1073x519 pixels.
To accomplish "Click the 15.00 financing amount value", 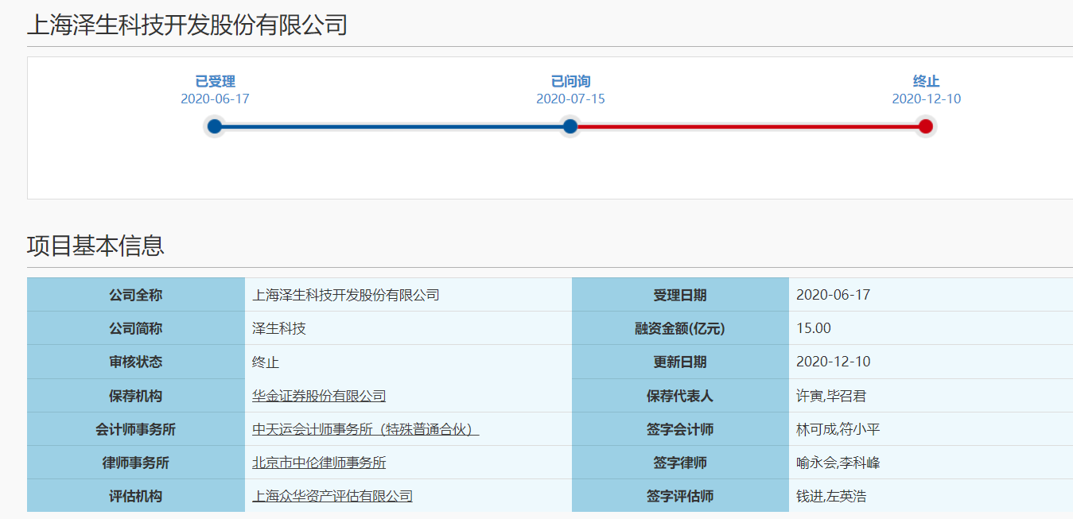I will click(x=814, y=328).
